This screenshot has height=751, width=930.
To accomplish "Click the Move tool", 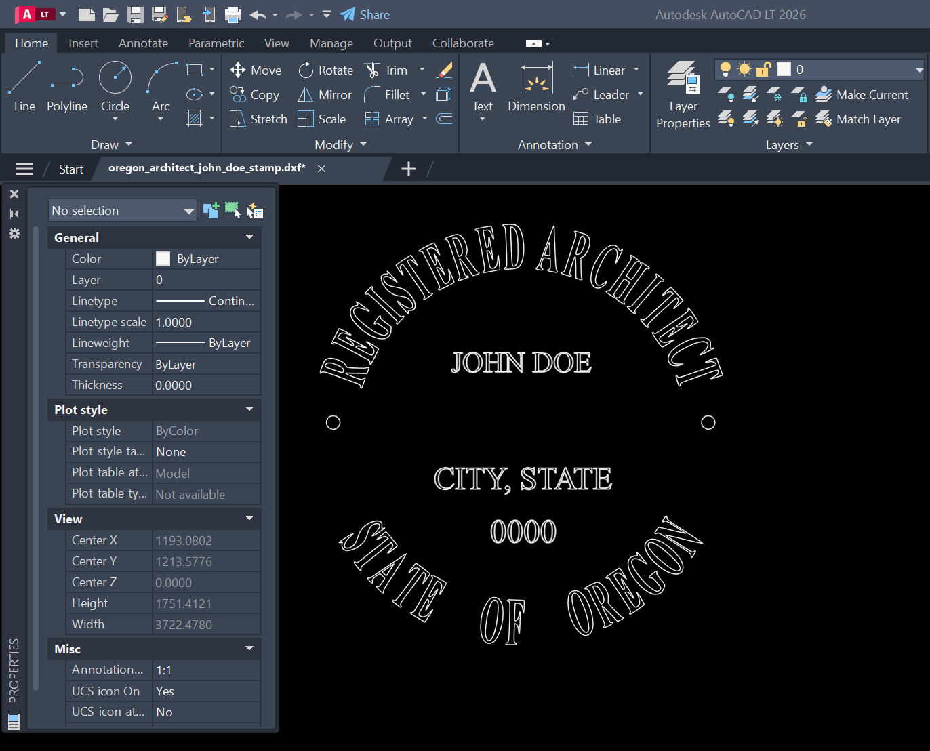I will coord(256,70).
